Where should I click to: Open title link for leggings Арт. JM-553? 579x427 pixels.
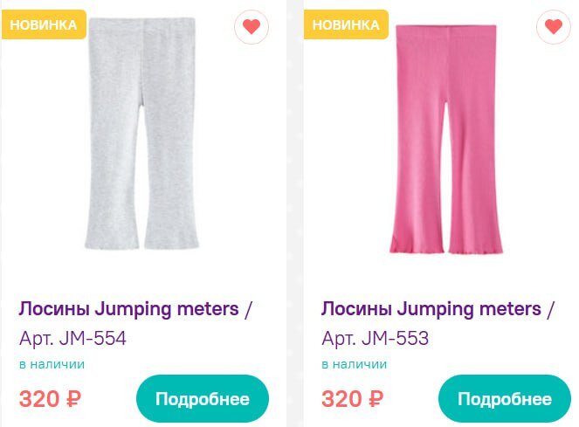438,309
